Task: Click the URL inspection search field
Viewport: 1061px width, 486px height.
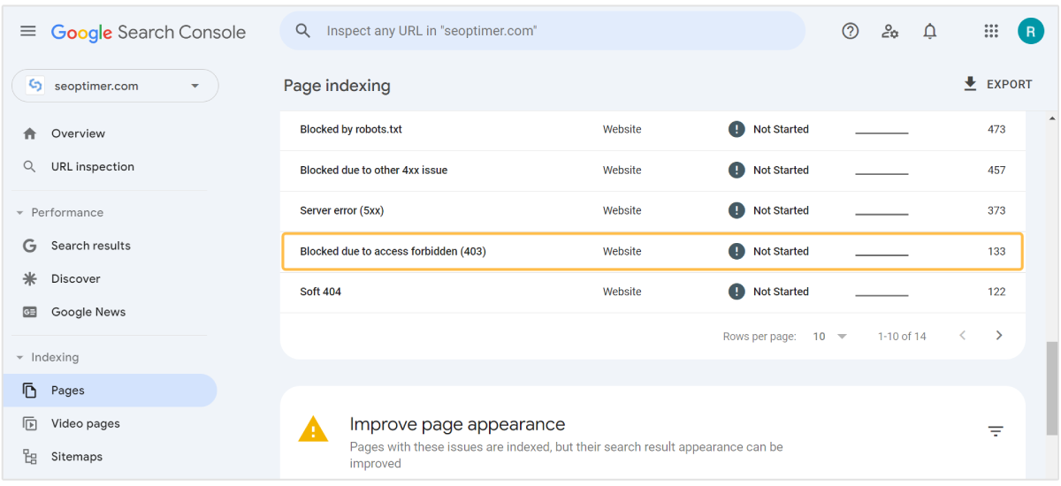Action: (557, 31)
